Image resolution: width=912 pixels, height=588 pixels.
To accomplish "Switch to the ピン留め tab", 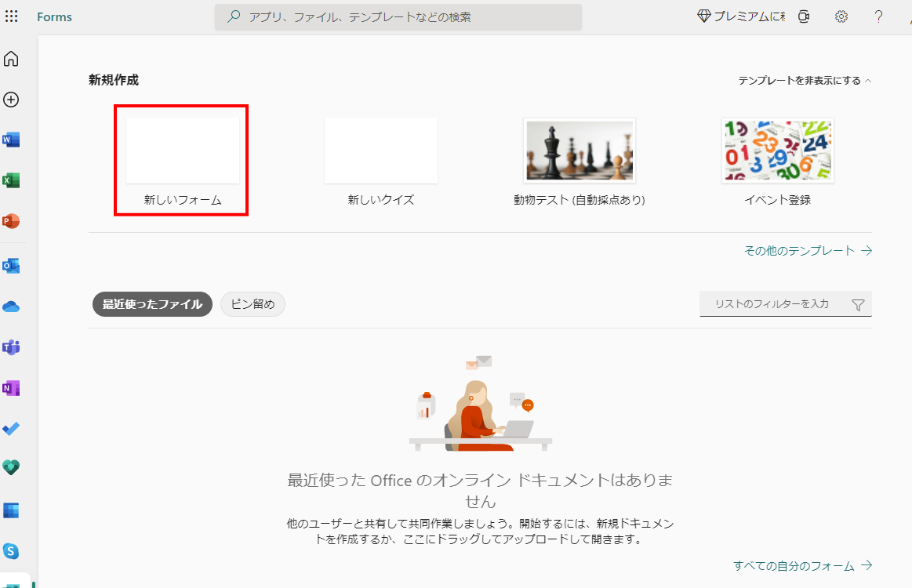I will point(253,304).
